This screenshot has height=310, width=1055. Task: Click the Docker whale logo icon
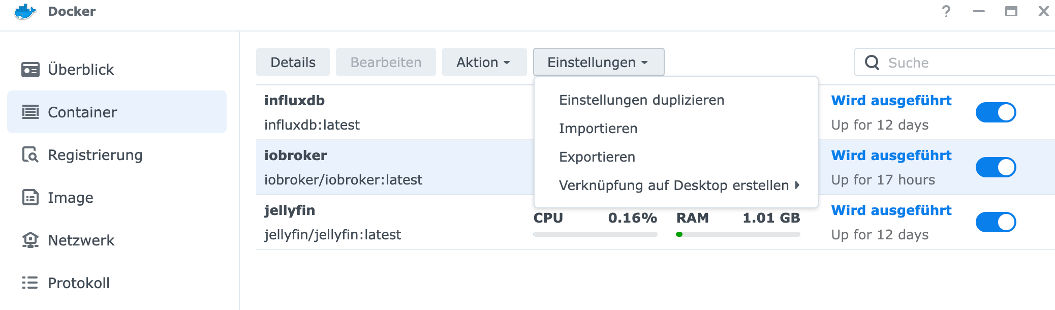25,11
